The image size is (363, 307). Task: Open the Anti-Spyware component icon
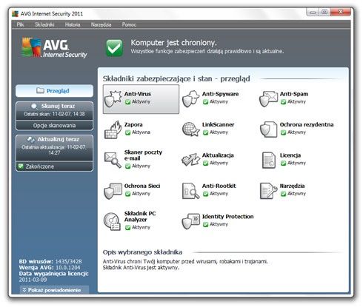coord(190,98)
